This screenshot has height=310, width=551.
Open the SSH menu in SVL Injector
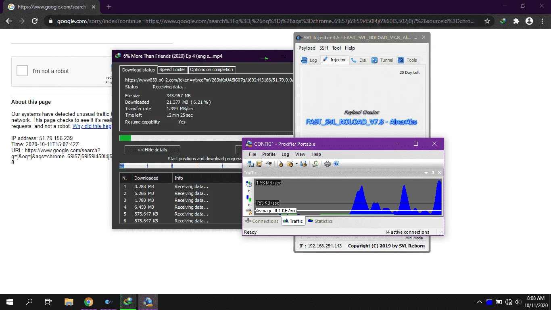(324, 48)
